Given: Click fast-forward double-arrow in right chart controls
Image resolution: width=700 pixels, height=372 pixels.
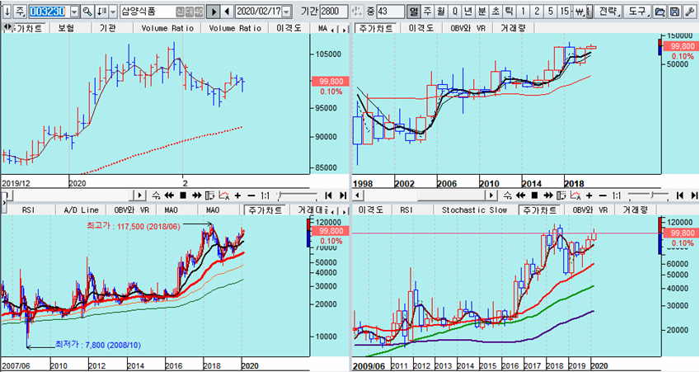Looking at the screenshot, I should [x=548, y=195].
